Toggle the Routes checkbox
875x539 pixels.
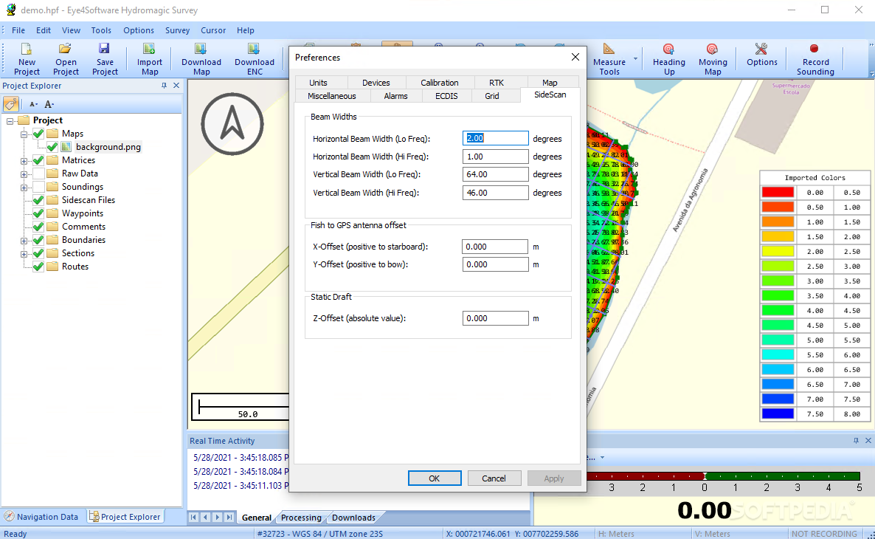38,267
